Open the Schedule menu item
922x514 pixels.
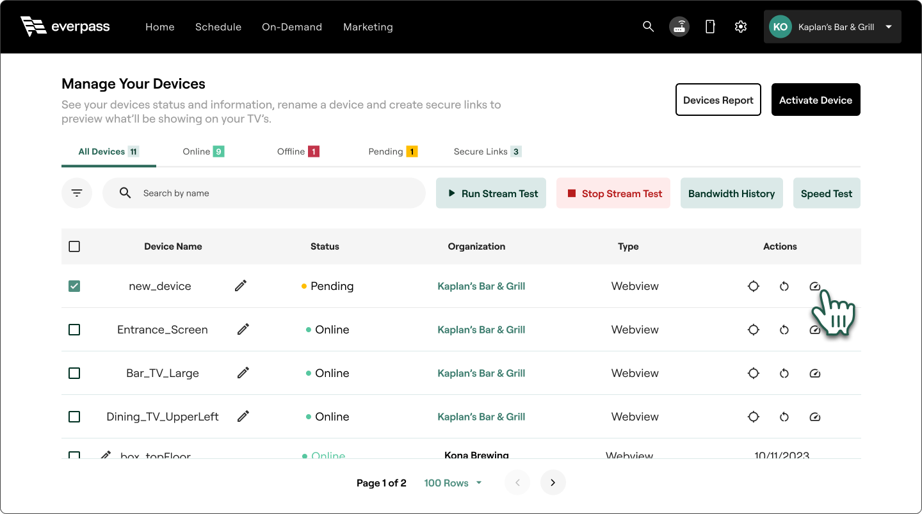pos(218,27)
